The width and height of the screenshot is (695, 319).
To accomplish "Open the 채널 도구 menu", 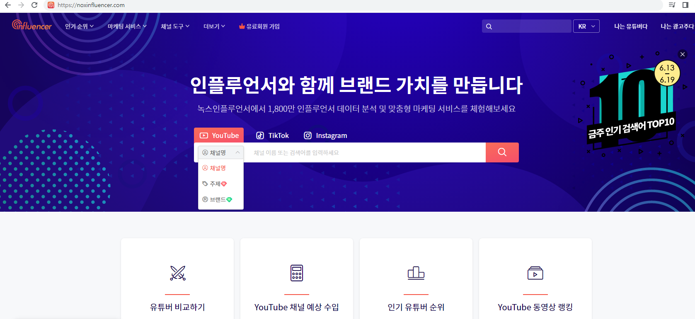I will pos(175,26).
